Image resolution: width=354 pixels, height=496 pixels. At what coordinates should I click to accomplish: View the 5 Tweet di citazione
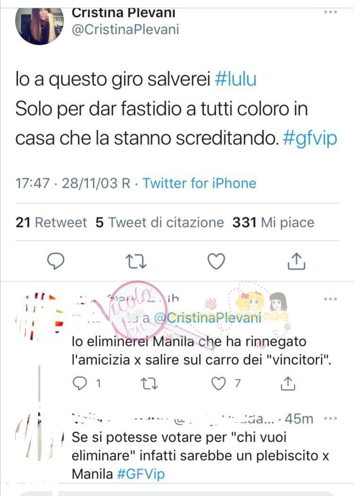160,222
